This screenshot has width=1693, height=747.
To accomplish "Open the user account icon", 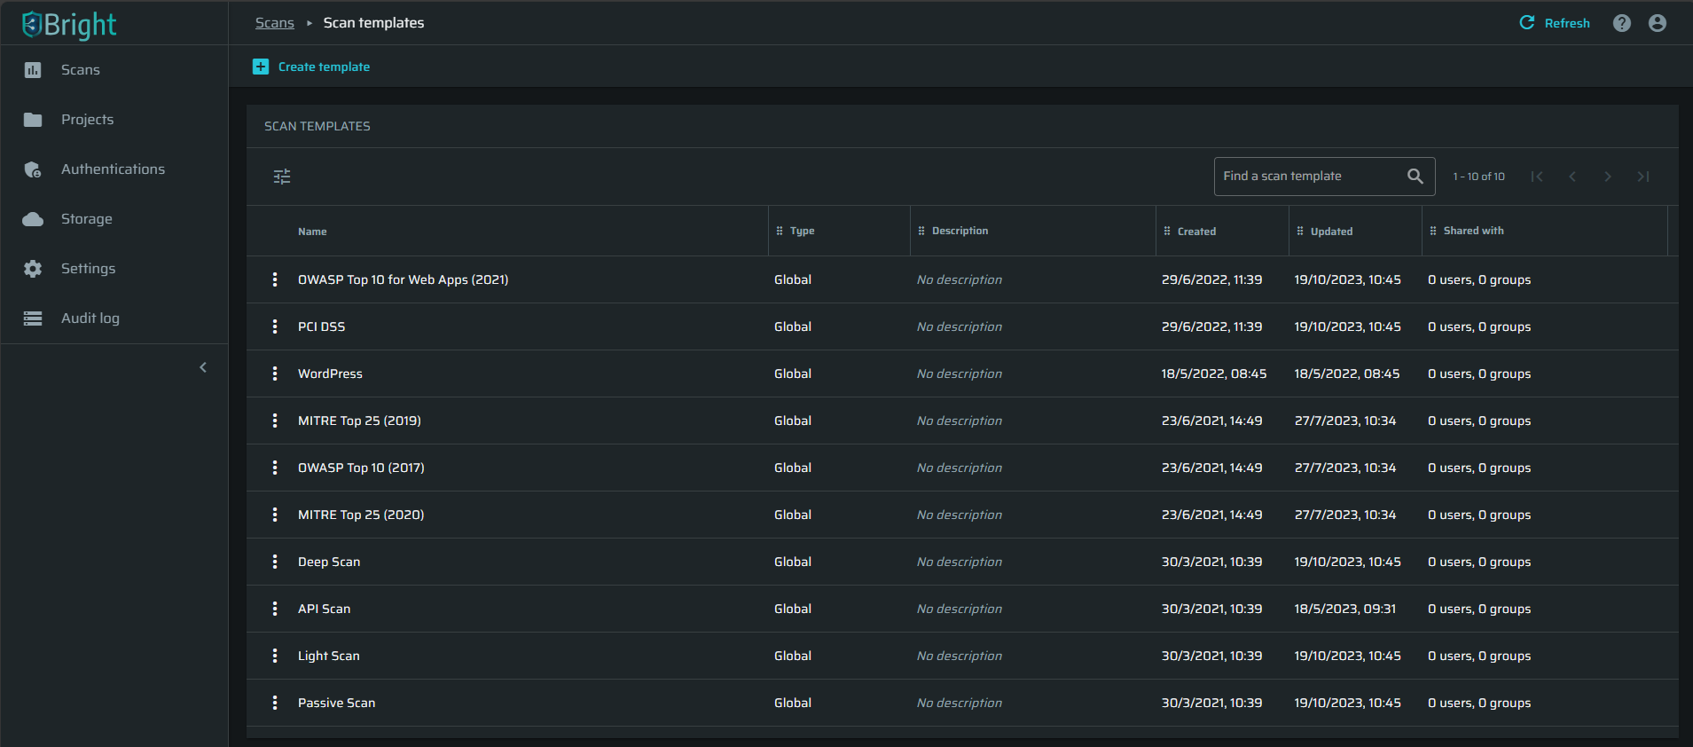I will coord(1658,23).
